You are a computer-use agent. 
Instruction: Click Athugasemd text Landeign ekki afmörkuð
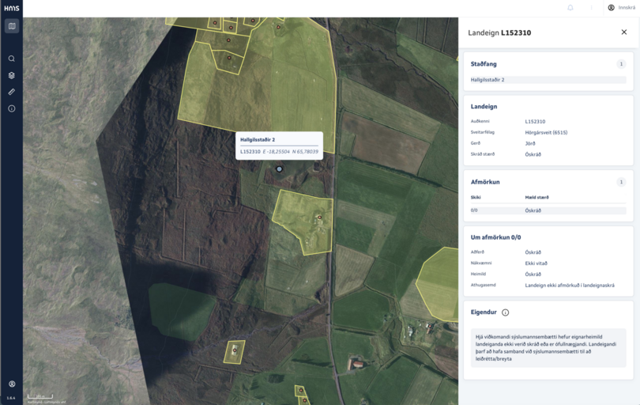click(x=570, y=286)
